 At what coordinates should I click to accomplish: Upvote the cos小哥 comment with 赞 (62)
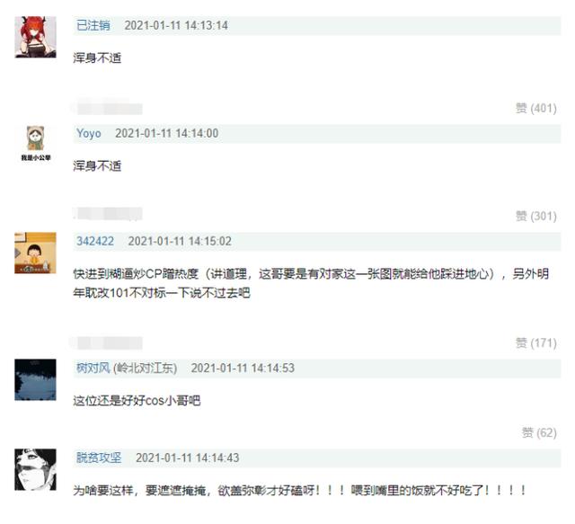[539, 432]
